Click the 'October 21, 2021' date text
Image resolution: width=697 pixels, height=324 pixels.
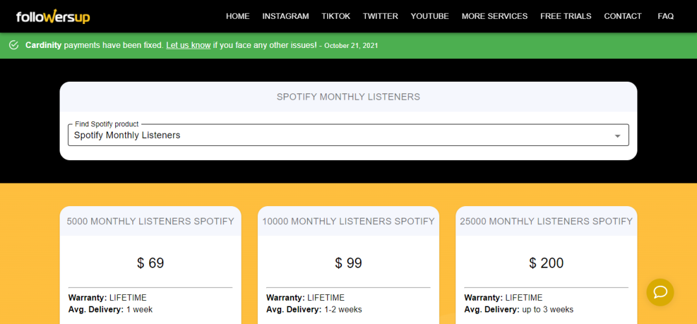[x=351, y=45]
